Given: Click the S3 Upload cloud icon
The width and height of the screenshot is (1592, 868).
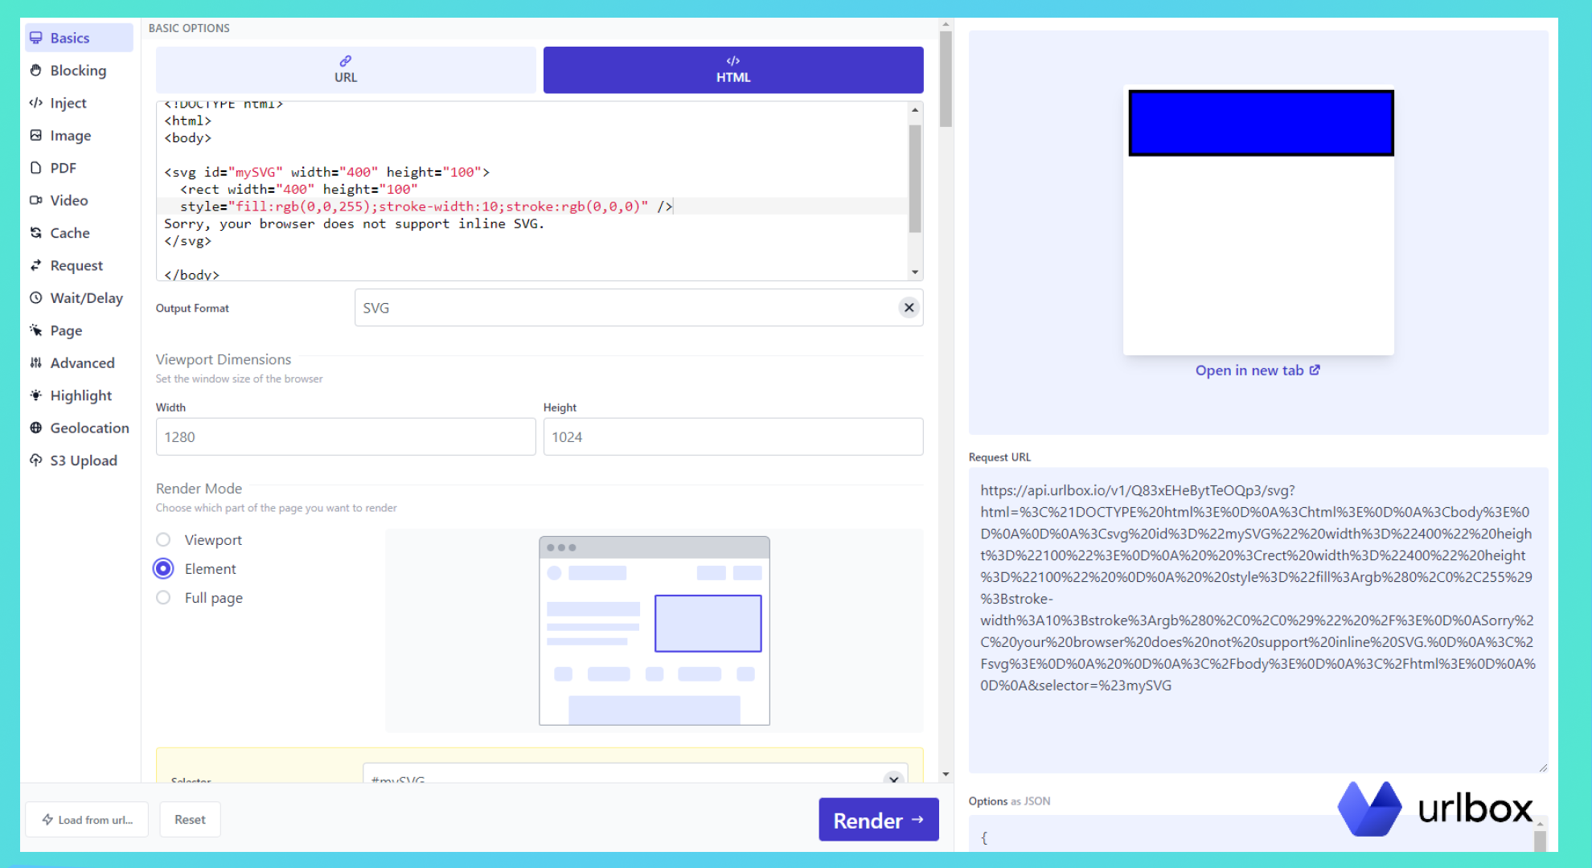Looking at the screenshot, I should [36, 461].
